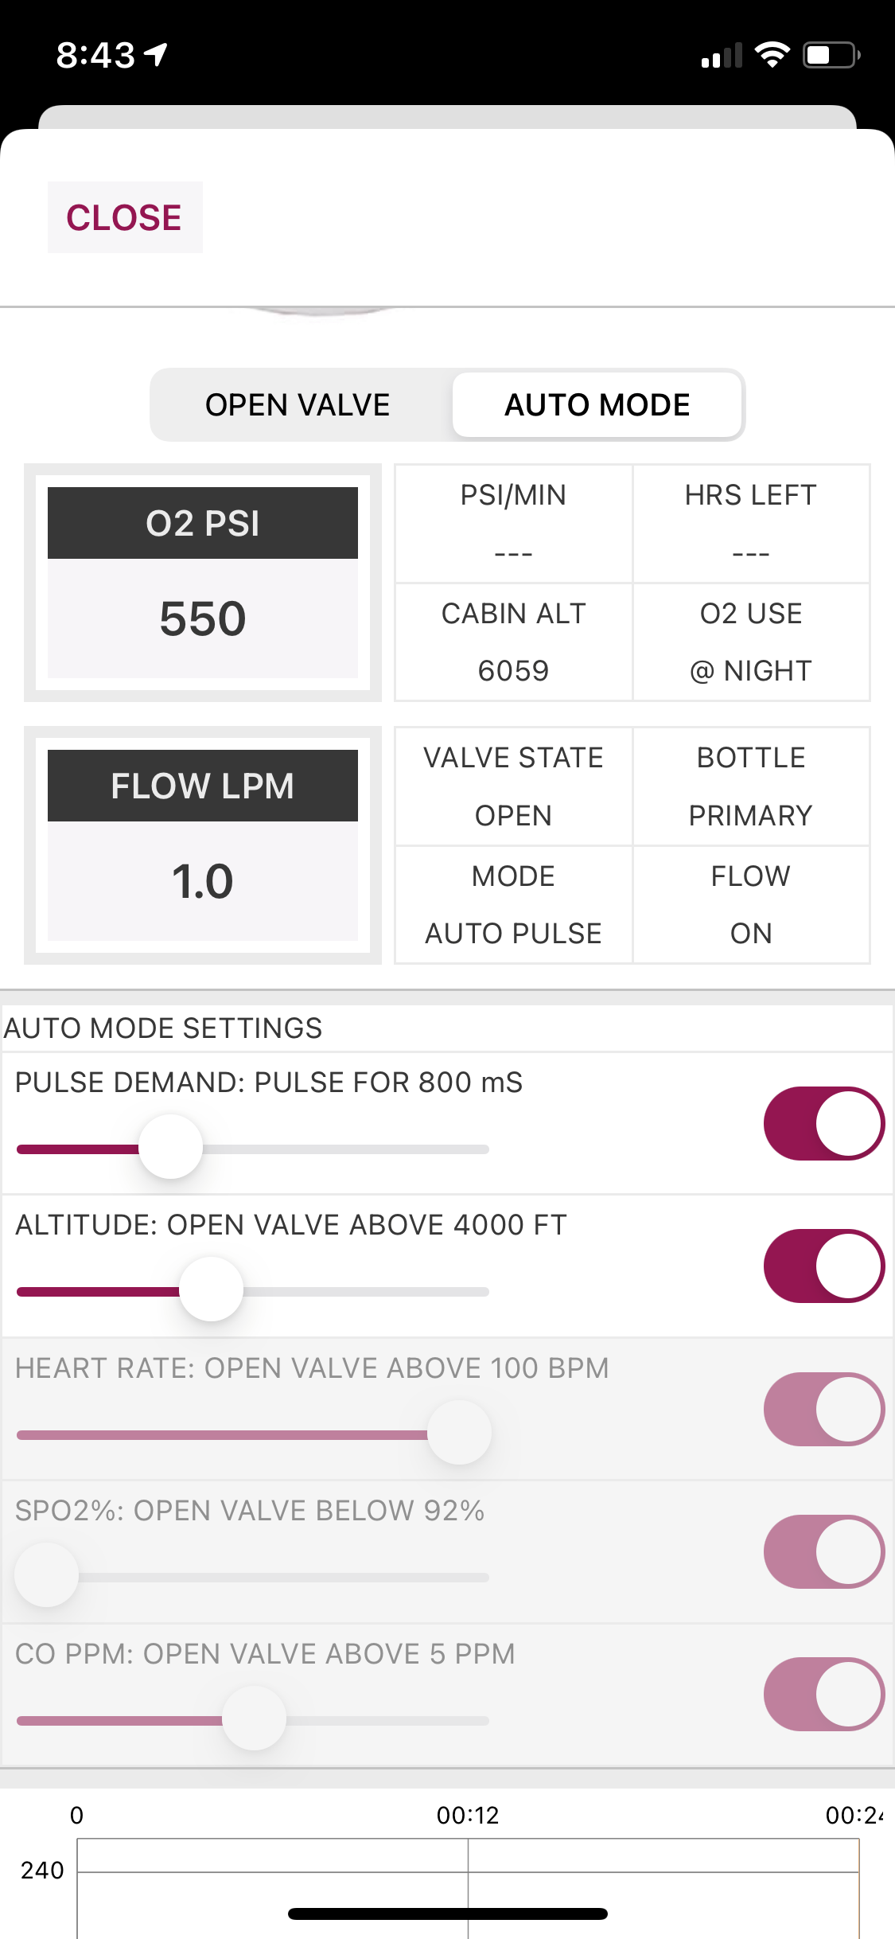
Task: Select the AUTO MODE segment
Action: point(597,405)
